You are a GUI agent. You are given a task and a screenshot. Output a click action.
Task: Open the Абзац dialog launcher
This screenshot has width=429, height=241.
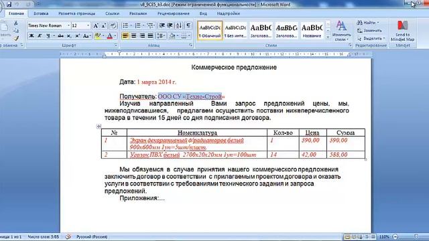tap(190, 46)
